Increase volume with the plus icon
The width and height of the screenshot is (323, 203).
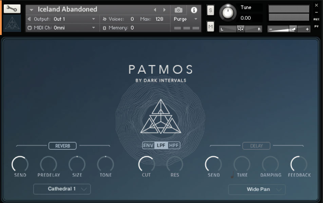(307, 29)
